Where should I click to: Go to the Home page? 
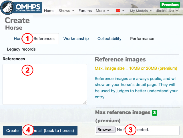pyautogui.click(x=49, y=11)
